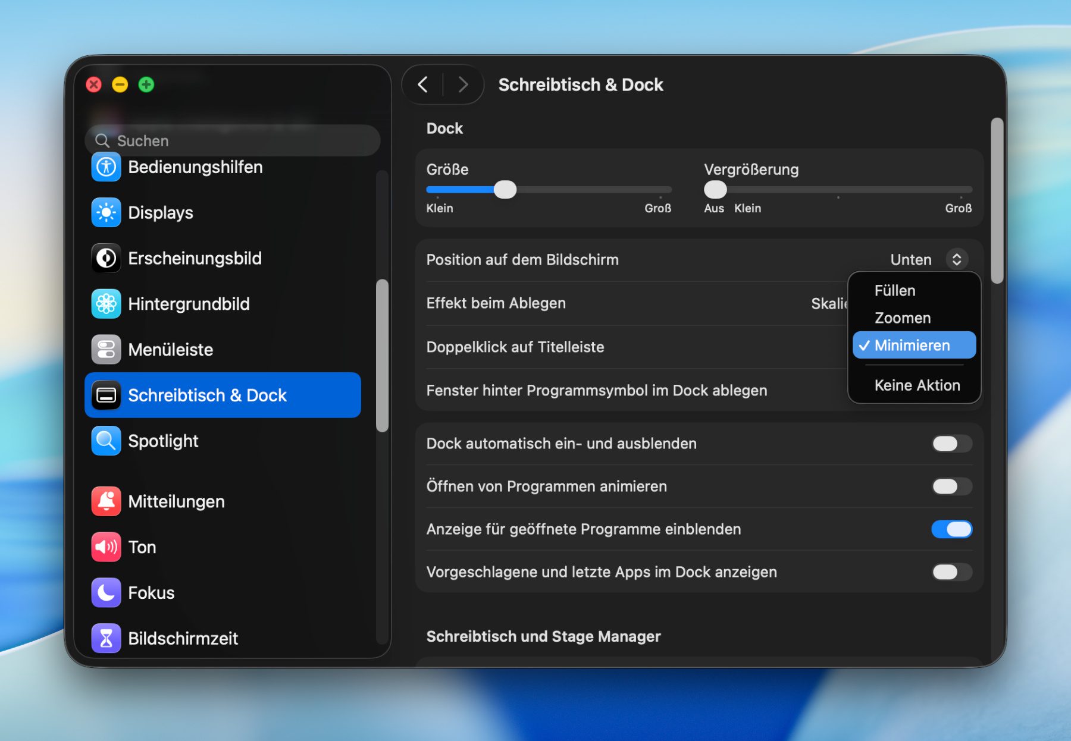Choose Zoomen in the popup menu

pyautogui.click(x=902, y=318)
